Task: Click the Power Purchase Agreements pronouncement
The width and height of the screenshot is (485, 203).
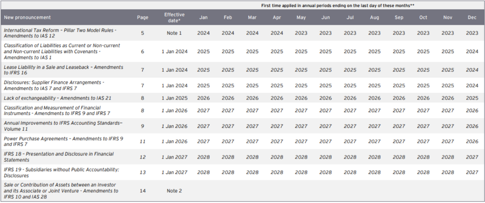Action: tap(63, 142)
